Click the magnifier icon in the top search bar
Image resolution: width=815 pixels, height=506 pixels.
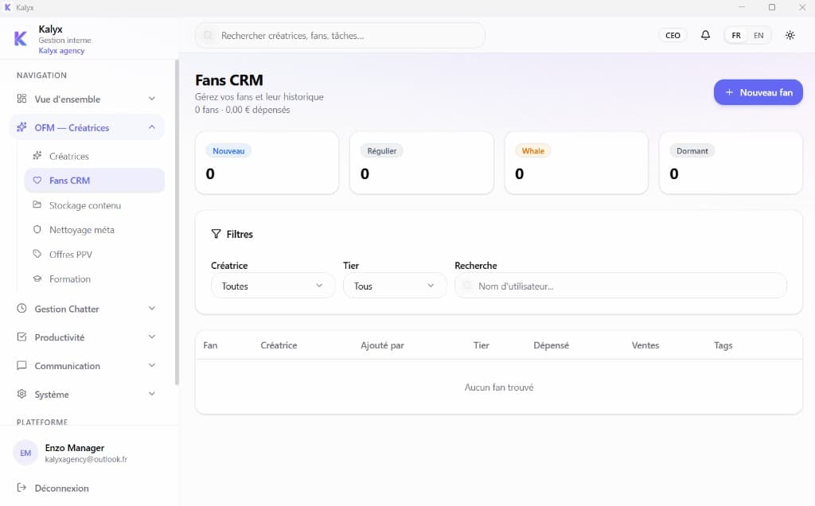[x=208, y=35]
